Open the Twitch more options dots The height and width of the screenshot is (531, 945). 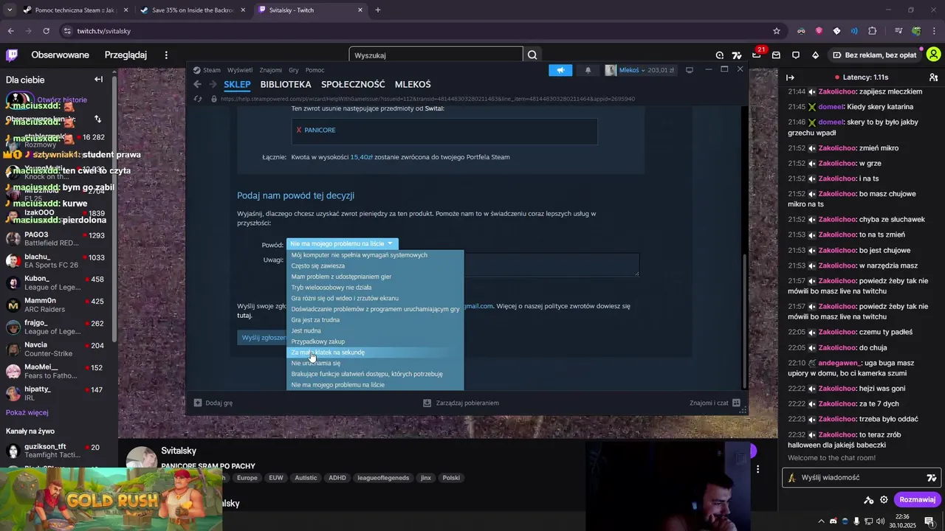tap(166, 55)
